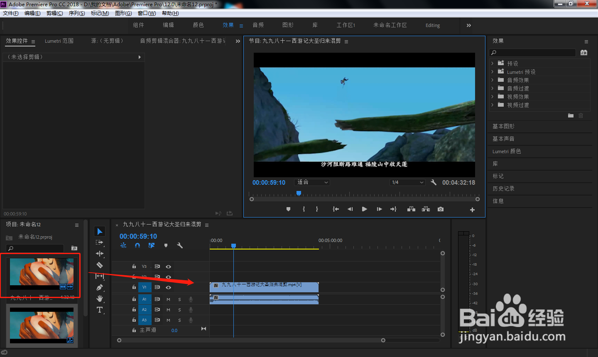Select video clip 九九八十一西游记大圣归来混剪.mp4 on V1
Image resolution: width=598 pixels, height=357 pixels.
coord(264,287)
